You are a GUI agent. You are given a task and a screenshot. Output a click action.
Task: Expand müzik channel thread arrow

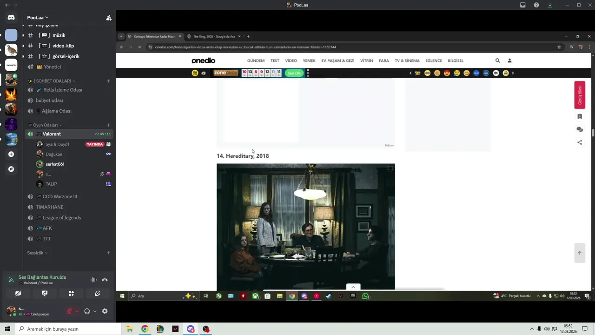pos(23,35)
